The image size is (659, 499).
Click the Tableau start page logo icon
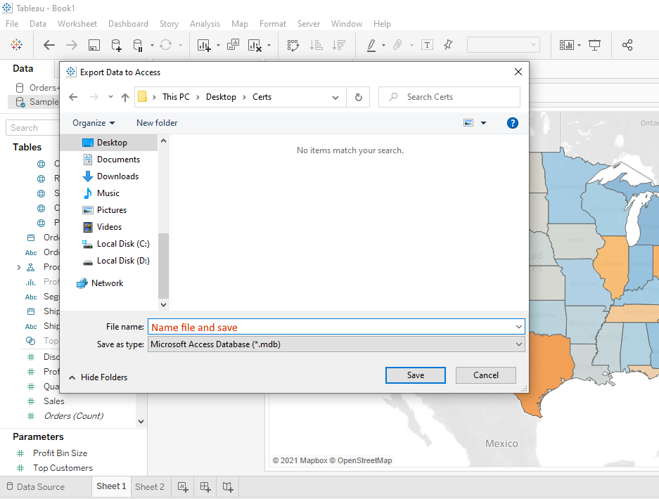[16, 44]
